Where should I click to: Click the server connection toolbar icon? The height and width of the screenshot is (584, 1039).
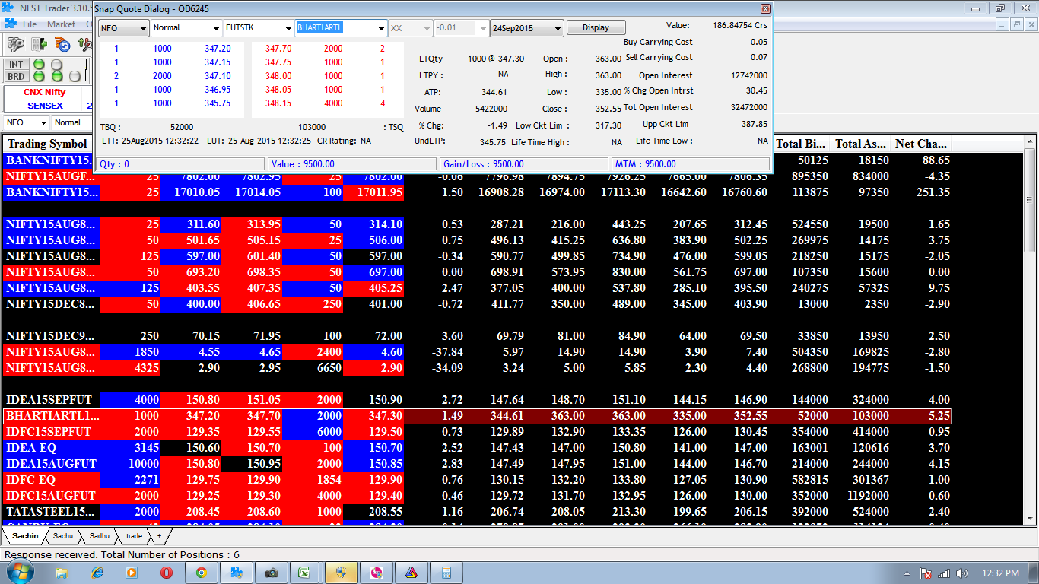pos(40,45)
